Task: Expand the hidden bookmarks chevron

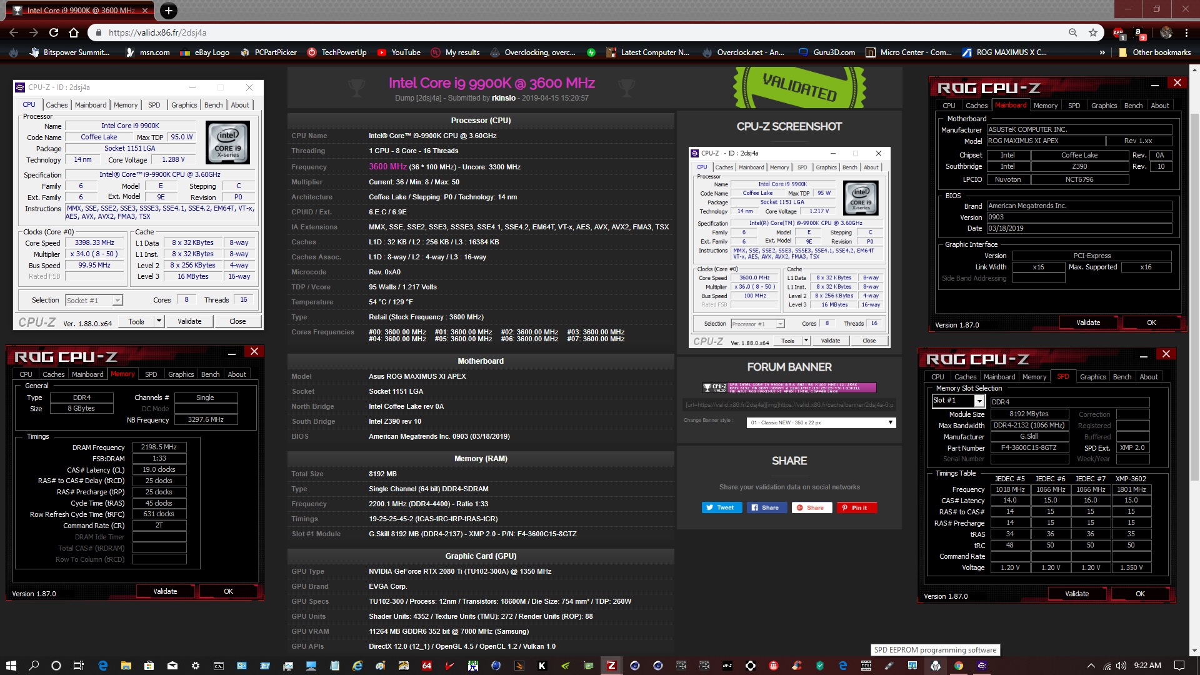Action: click(1102, 52)
